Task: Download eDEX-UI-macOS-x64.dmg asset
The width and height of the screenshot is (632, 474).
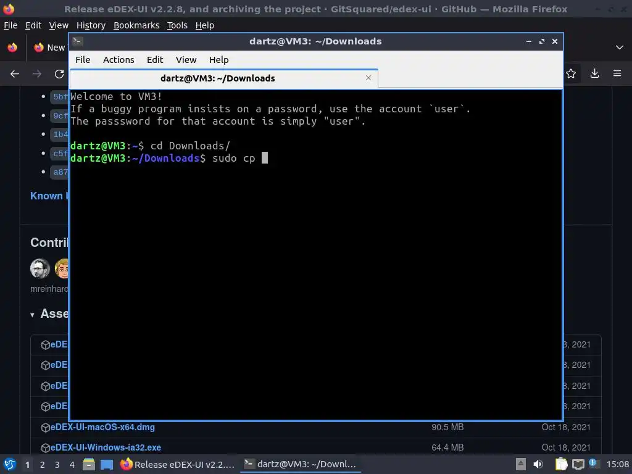Action: click(x=102, y=427)
